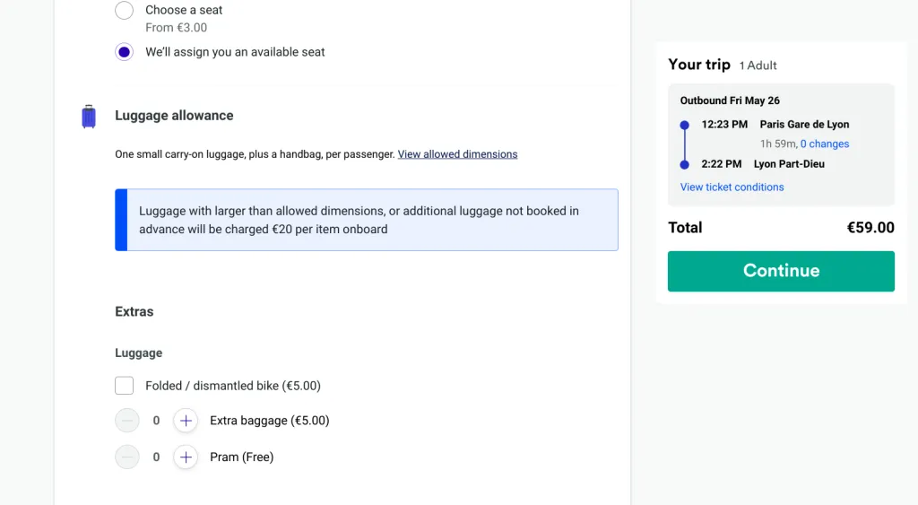918x505 pixels.
Task: Increase Extra baggage count with plus
Action: pos(186,421)
